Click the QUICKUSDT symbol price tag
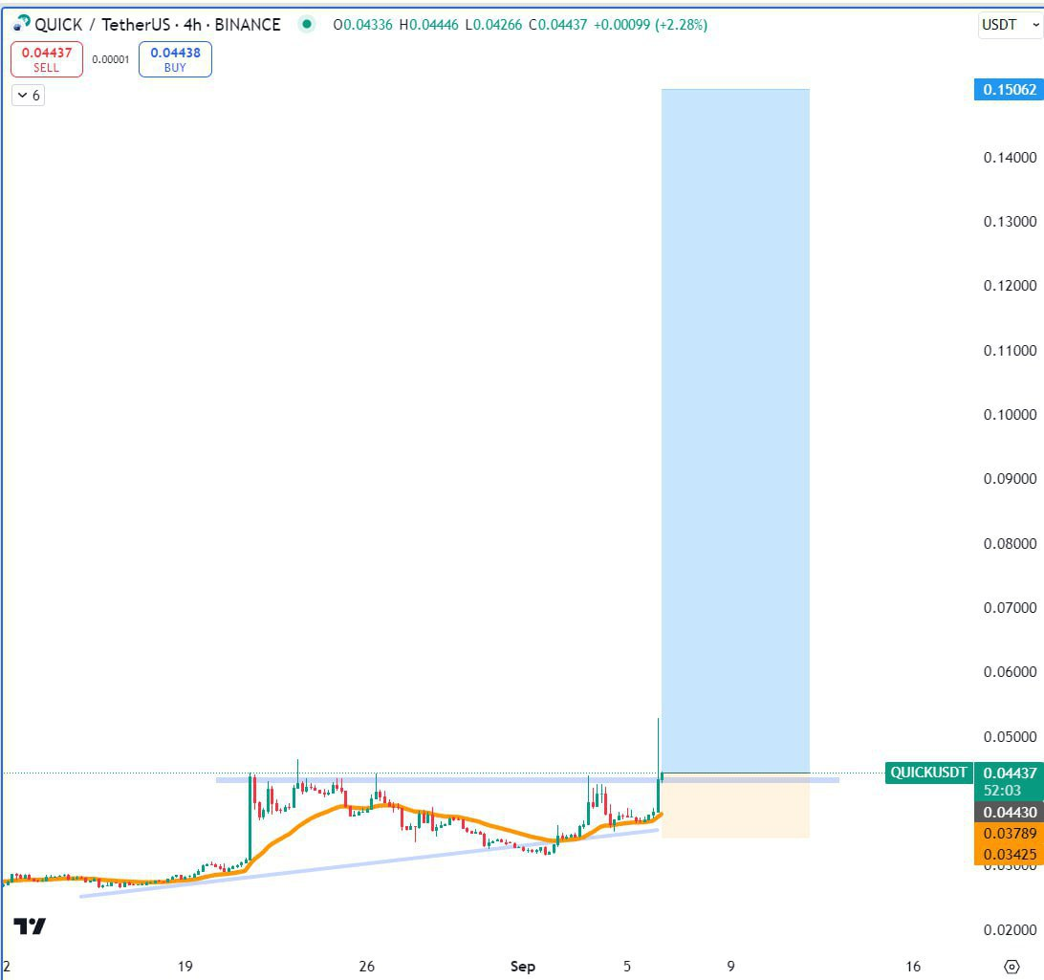The height and width of the screenshot is (980, 1044). click(x=929, y=773)
